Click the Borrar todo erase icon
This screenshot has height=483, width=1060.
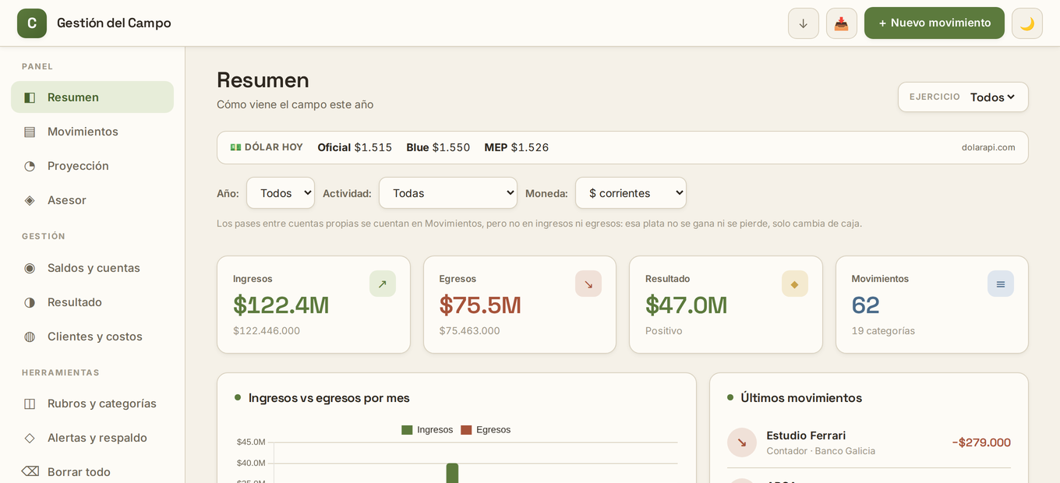tap(30, 471)
